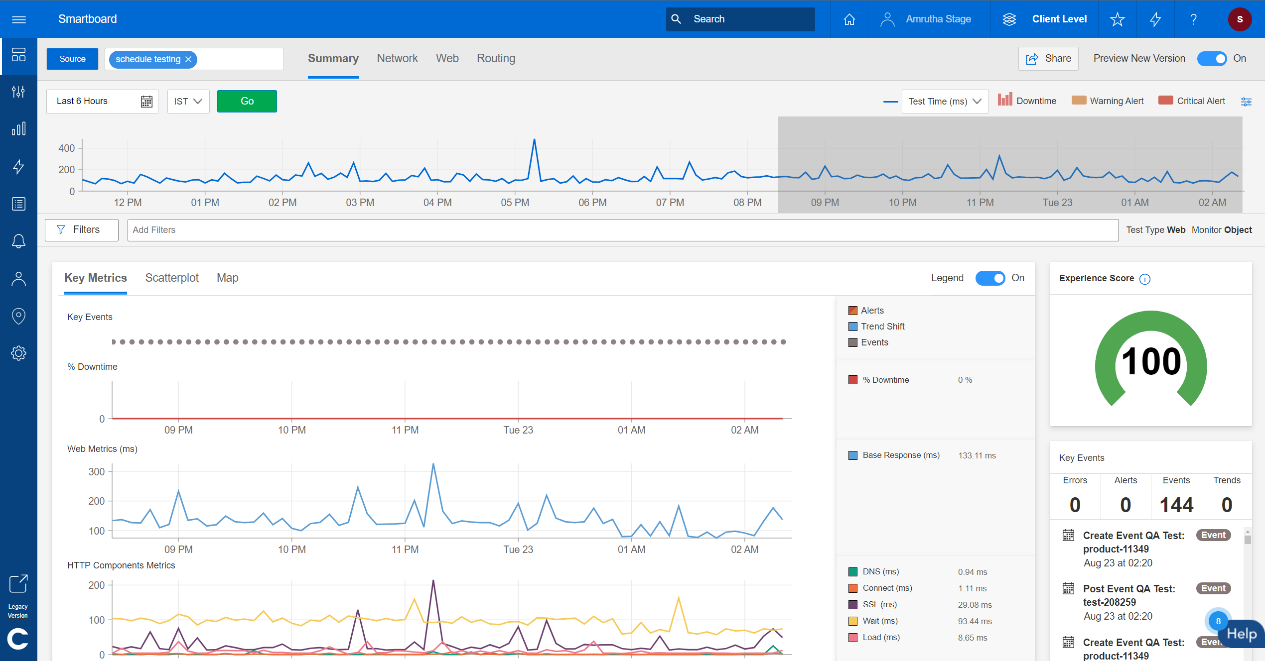The image size is (1265, 661).
Task: Go to the home page icon
Action: pyautogui.click(x=849, y=19)
